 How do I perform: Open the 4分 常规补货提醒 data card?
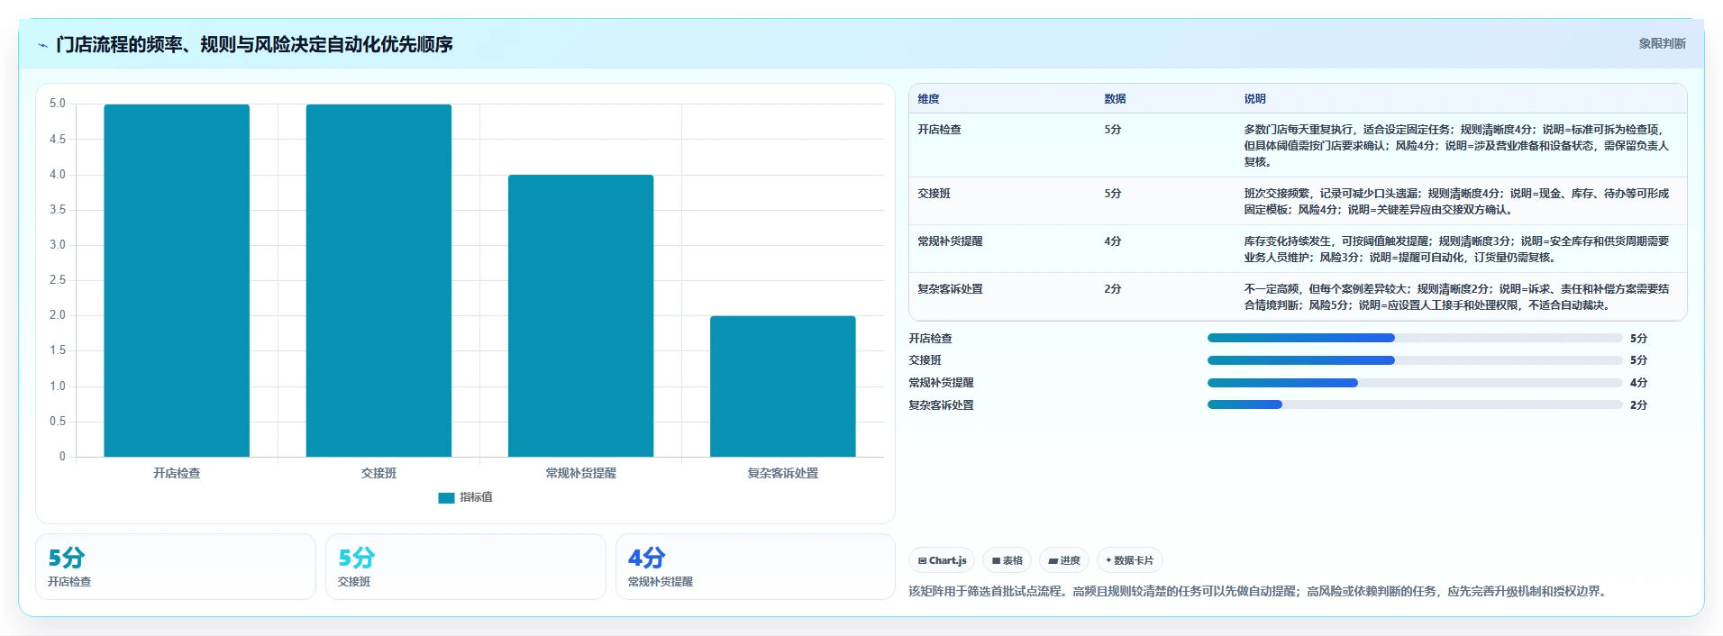(755, 567)
